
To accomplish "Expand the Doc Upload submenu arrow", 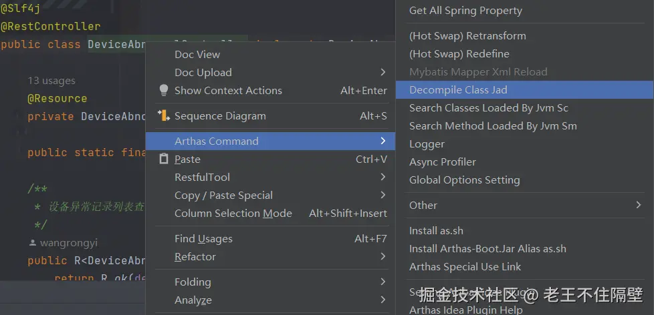I will 383,72.
